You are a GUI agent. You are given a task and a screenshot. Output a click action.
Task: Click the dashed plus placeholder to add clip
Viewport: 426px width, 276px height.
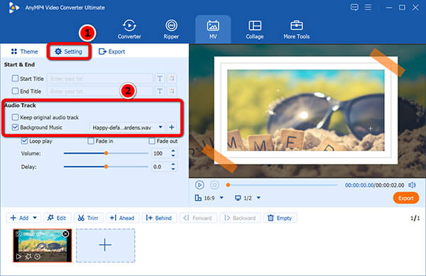[x=105, y=245]
